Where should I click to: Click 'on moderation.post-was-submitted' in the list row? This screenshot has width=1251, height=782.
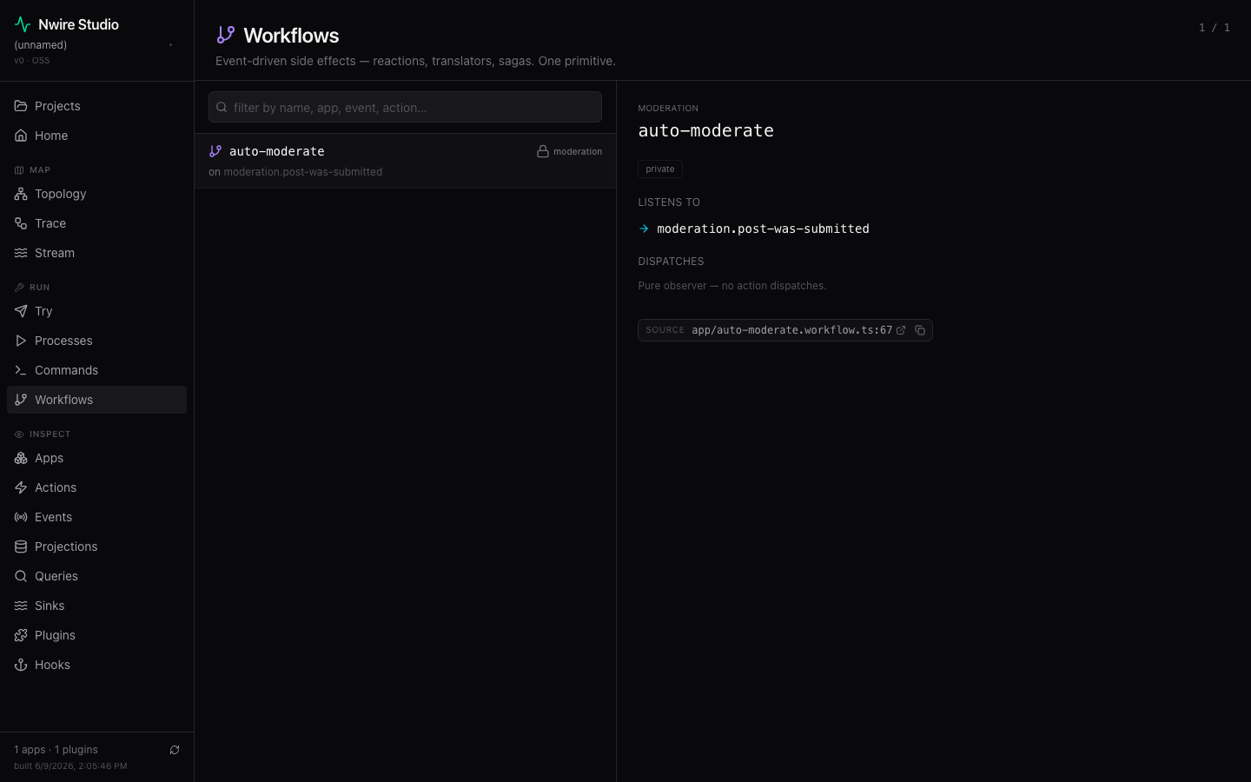(x=295, y=172)
